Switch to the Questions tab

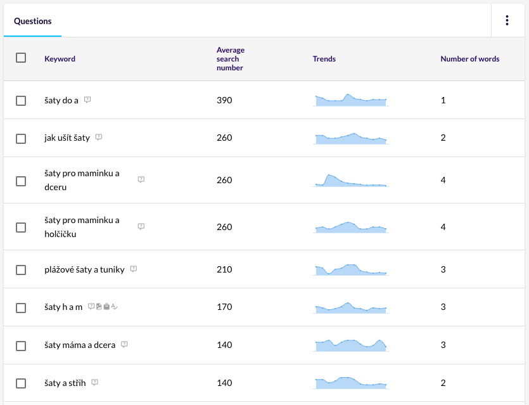coord(33,22)
